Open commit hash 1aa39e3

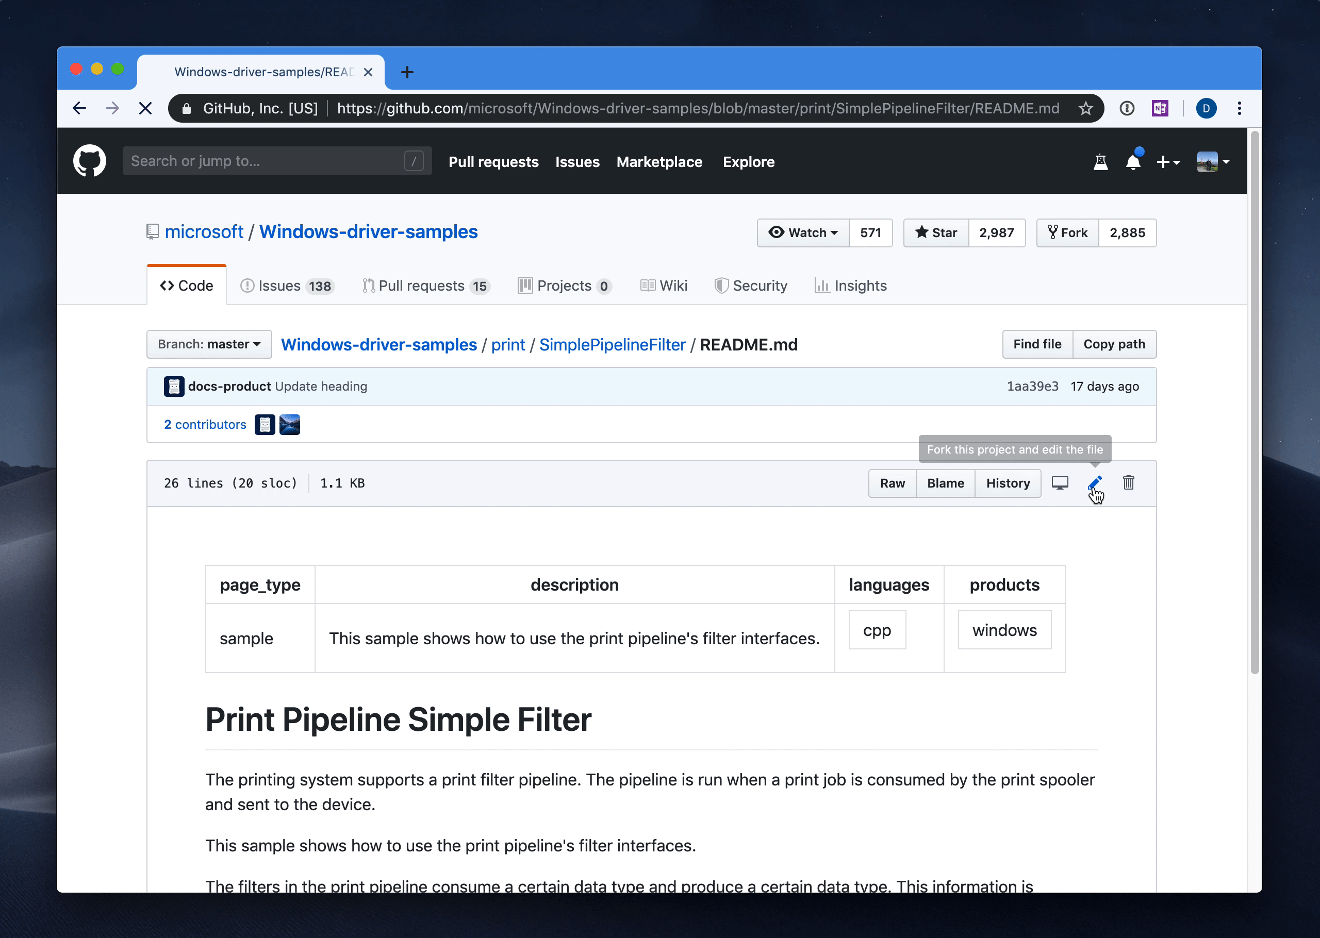[1033, 387]
